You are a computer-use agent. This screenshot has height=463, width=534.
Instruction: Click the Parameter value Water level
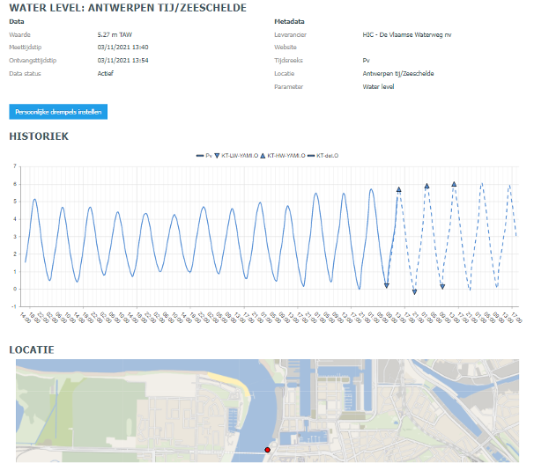(378, 86)
